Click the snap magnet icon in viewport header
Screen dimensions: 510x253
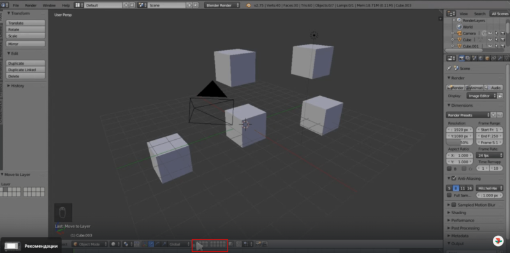[x=238, y=244]
